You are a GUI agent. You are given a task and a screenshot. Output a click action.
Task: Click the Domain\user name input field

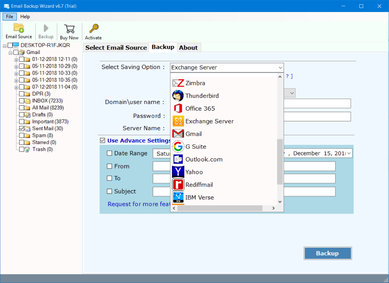[x=317, y=103]
